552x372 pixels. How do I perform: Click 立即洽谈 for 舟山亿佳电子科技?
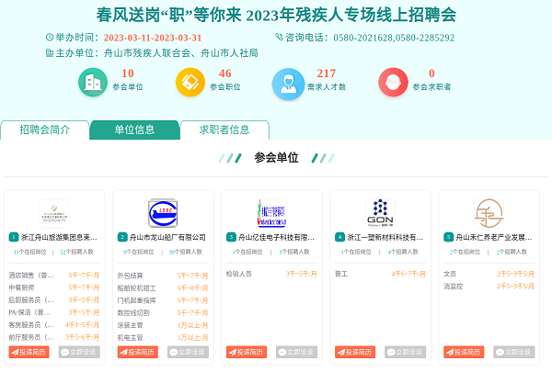coord(297,352)
